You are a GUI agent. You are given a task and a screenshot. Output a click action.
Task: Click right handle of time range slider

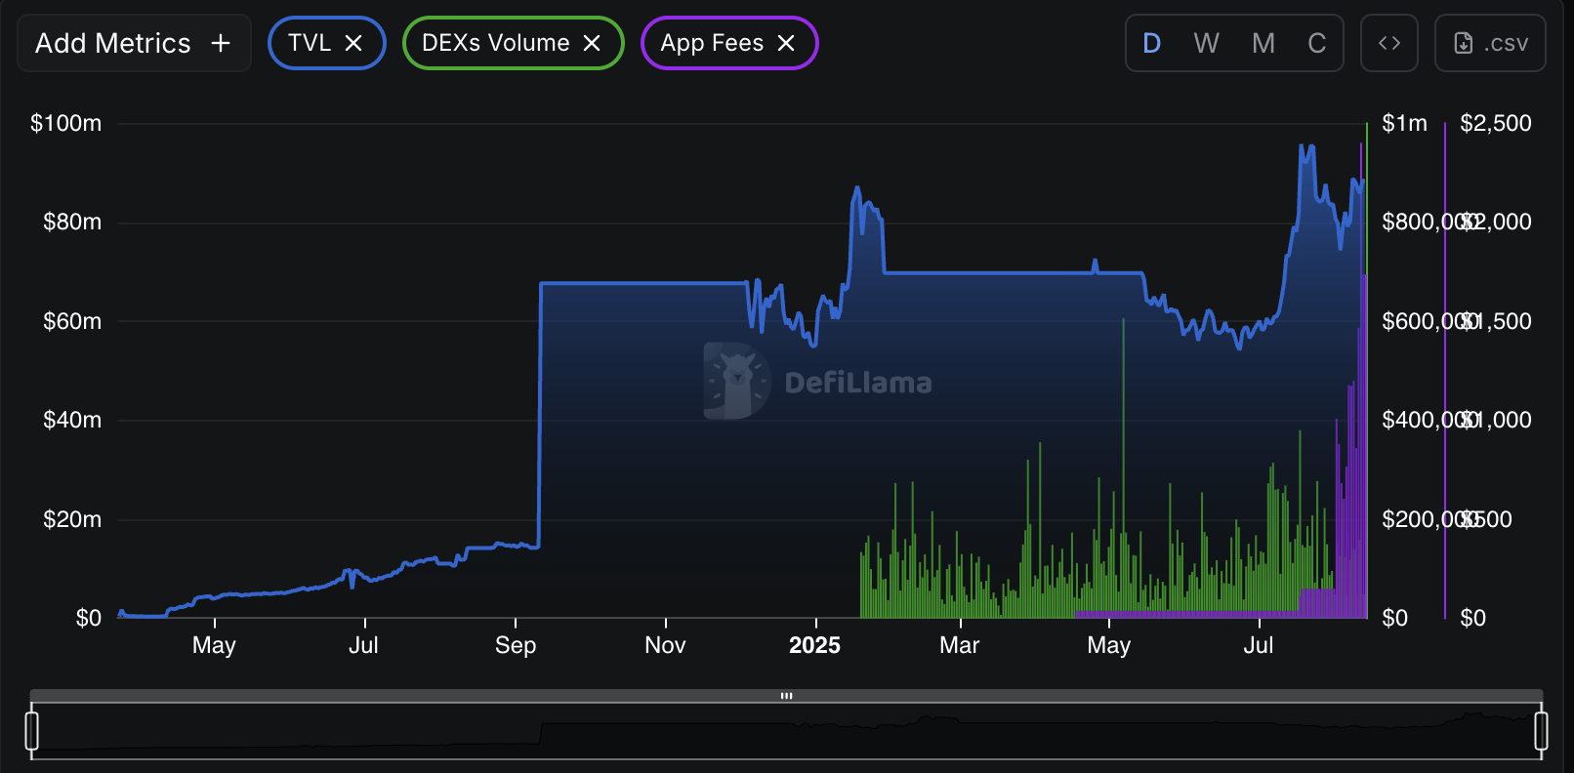click(1541, 730)
